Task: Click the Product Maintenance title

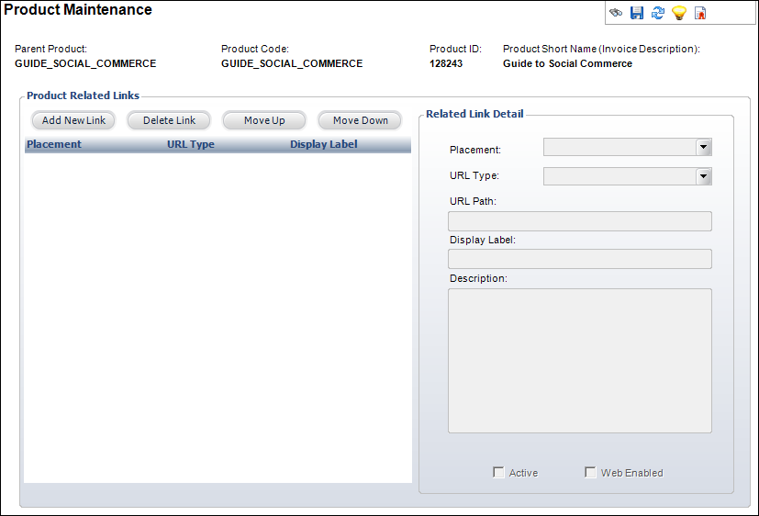Action: click(x=78, y=10)
